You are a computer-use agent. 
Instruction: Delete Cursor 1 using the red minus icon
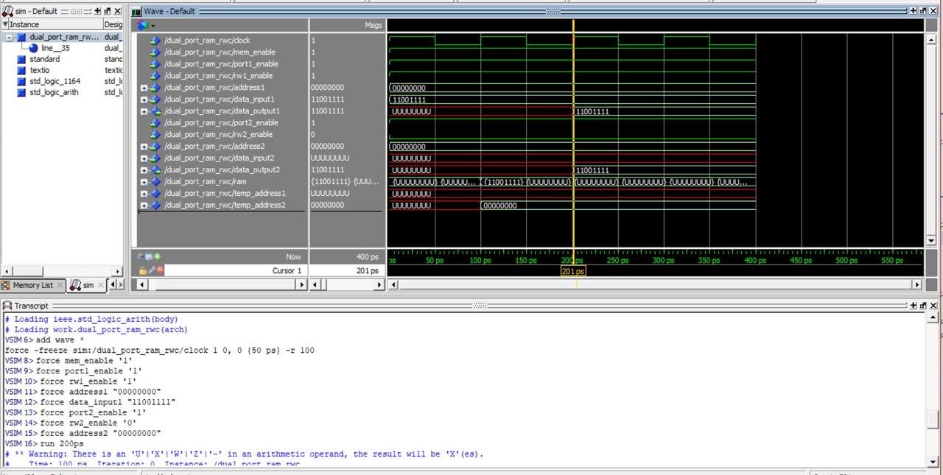pyautogui.click(x=160, y=270)
